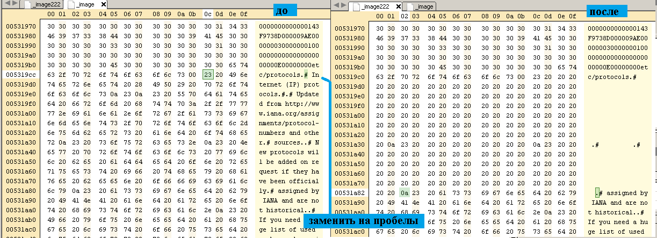This screenshot has width=657, height=238.
Task: Switch to _image tab in right pane
Action: 423,7
